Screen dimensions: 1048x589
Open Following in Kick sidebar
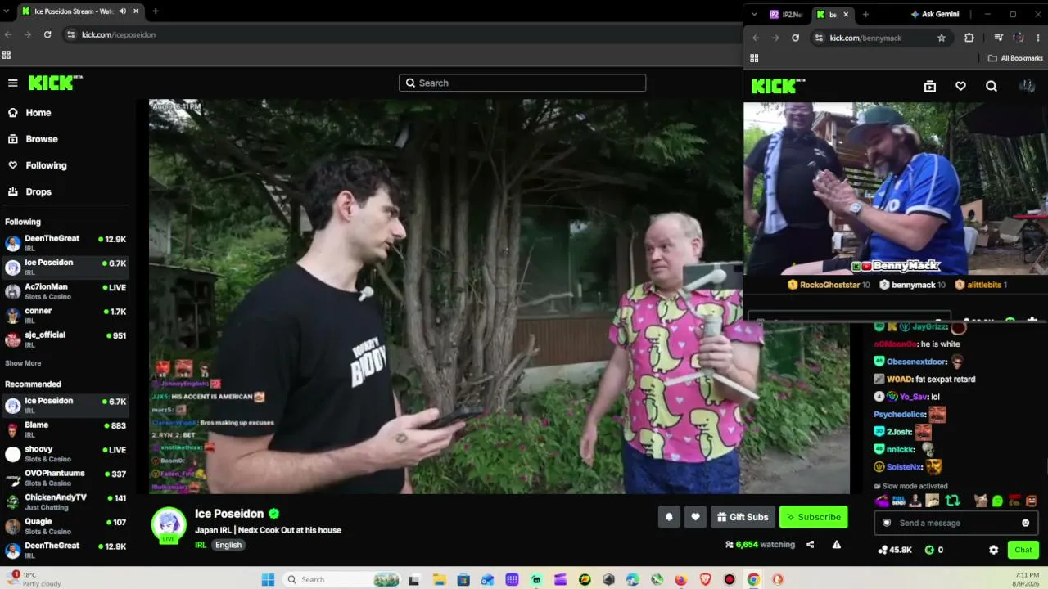46,165
